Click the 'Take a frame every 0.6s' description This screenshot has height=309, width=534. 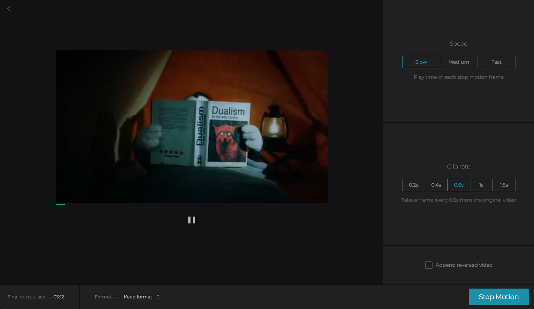click(458, 200)
